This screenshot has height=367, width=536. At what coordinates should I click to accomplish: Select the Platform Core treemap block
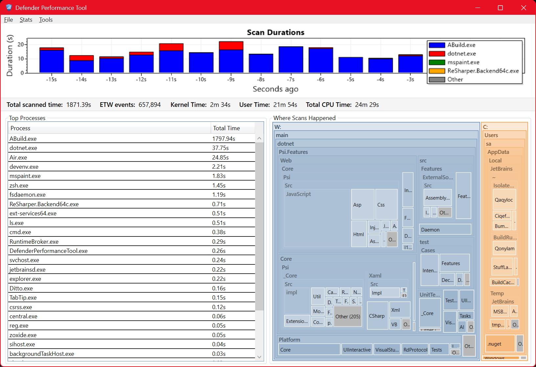pos(309,350)
